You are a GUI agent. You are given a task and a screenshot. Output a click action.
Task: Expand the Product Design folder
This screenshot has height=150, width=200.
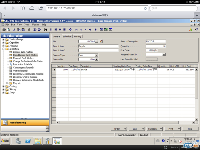(x=3, y=39)
